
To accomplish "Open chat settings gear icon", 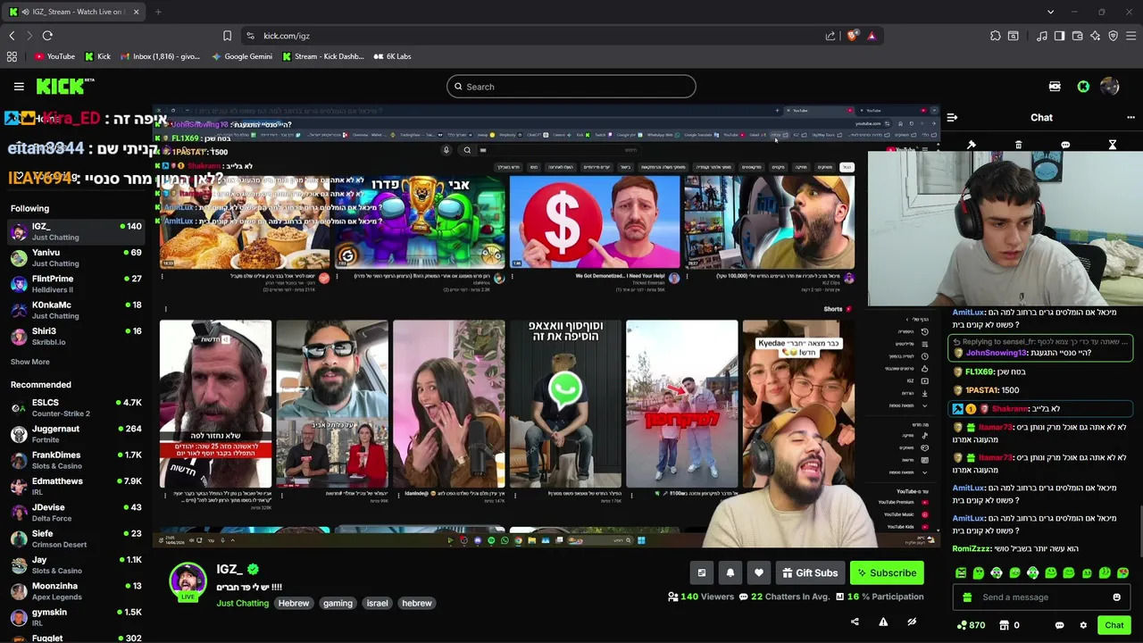I will (x=1083, y=625).
